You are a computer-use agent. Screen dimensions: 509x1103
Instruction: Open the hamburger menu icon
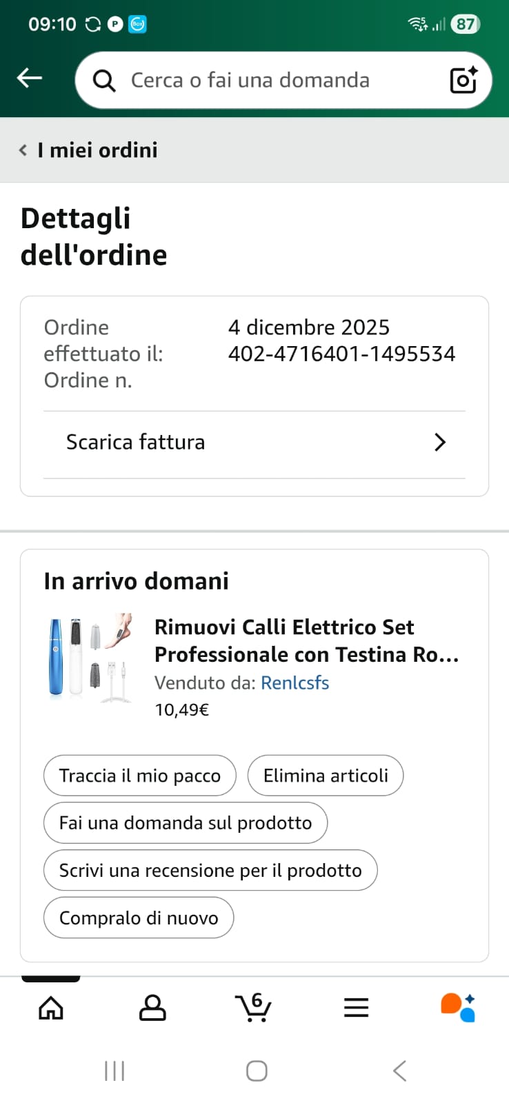[x=356, y=1008]
